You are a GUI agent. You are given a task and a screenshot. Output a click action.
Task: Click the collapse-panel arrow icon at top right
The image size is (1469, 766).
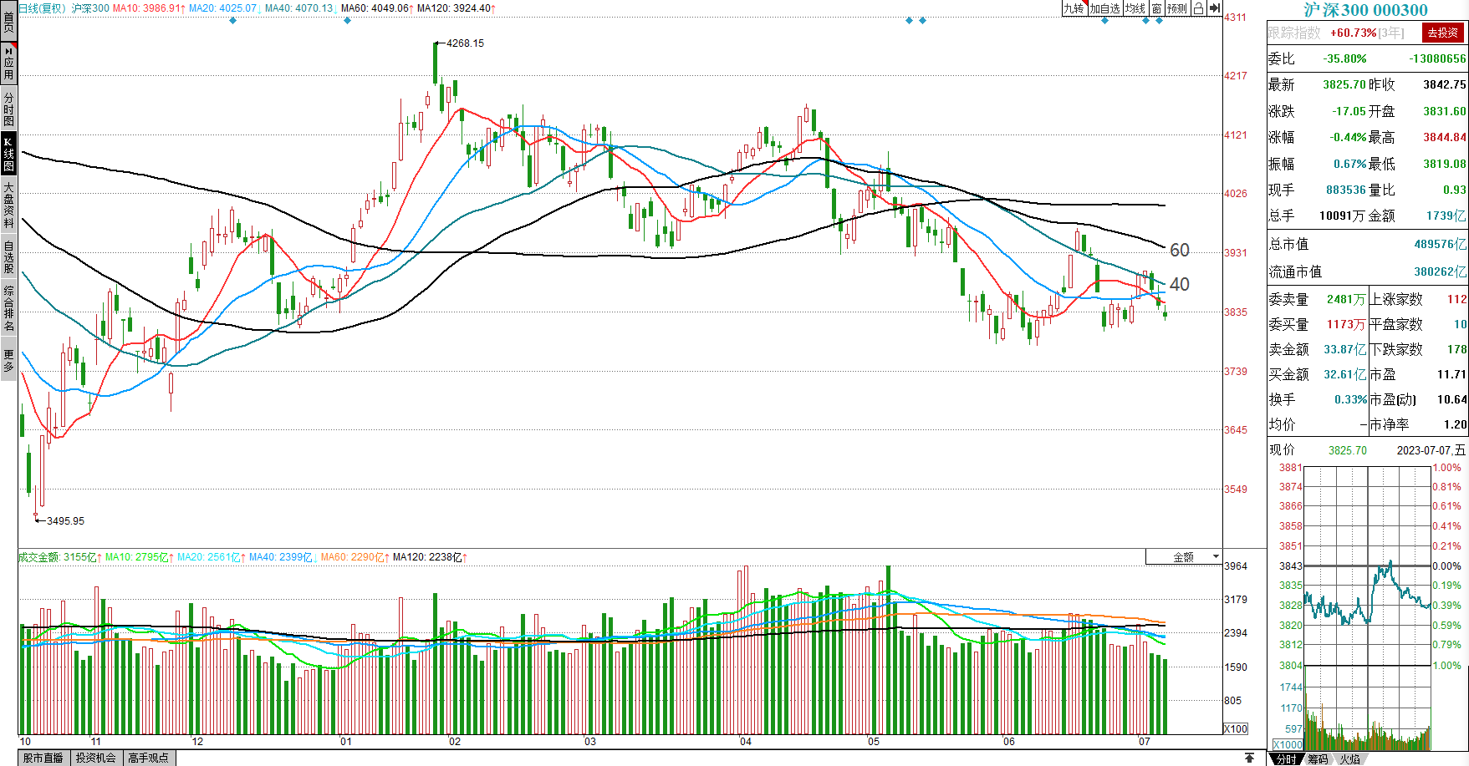tap(1215, 8)
